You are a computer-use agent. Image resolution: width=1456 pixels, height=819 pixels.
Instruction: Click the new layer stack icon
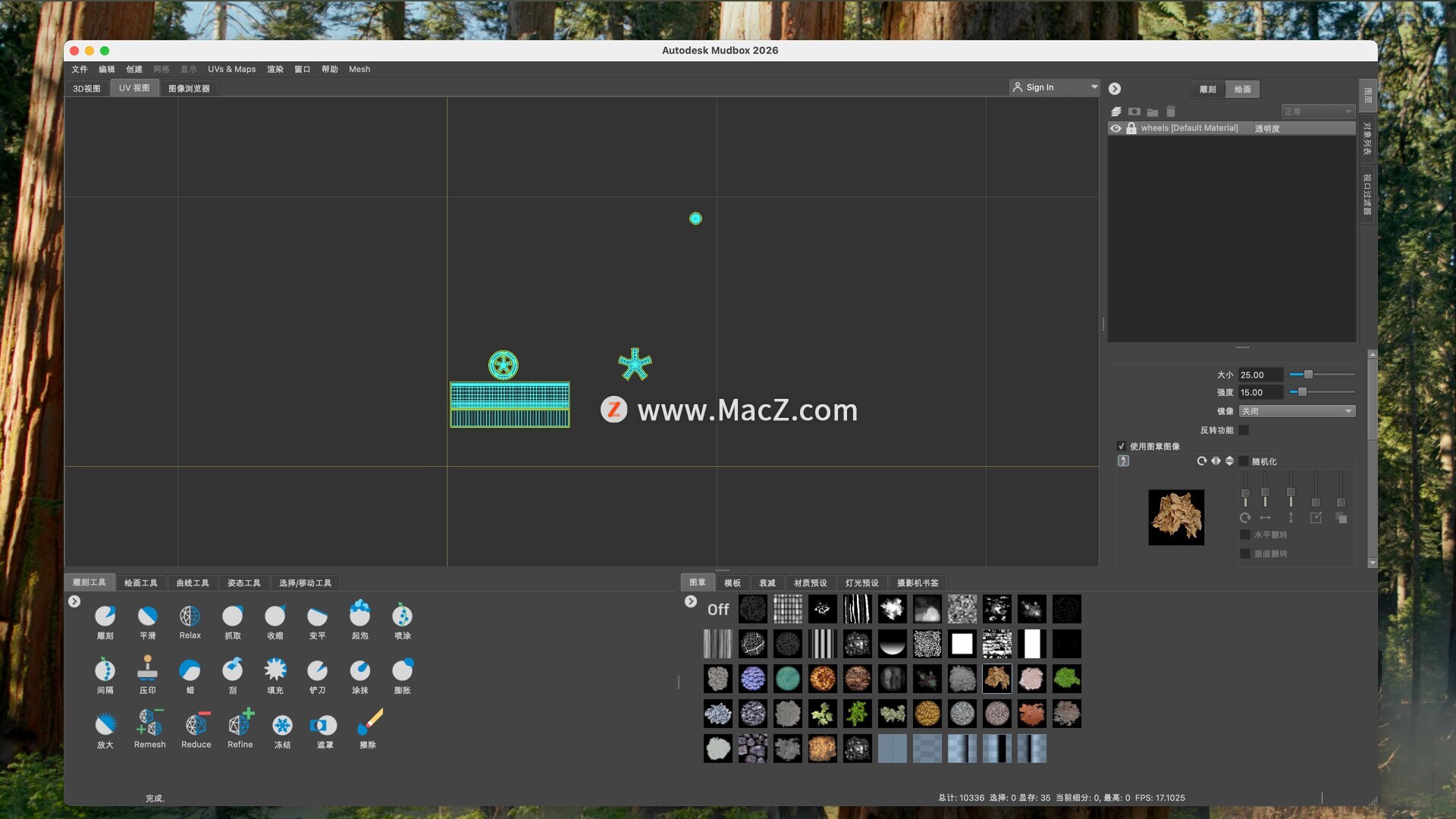coord(1116,111)
